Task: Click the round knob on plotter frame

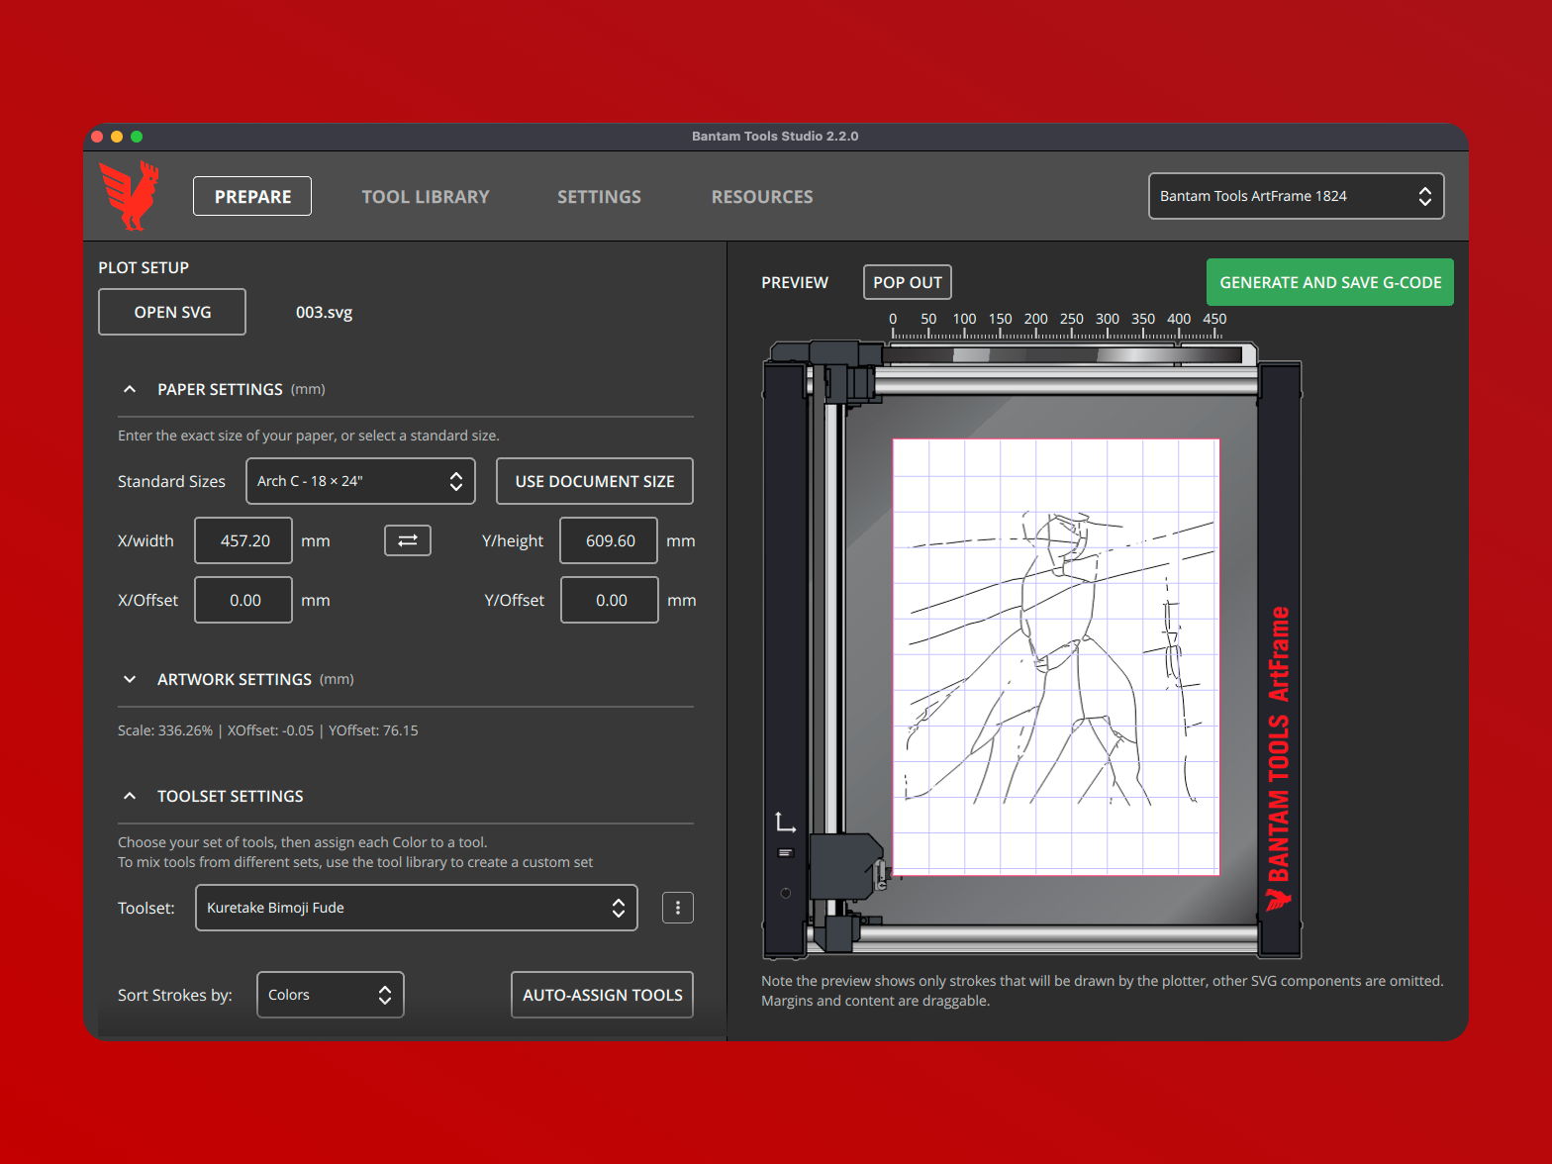Action: pos(786,893)
